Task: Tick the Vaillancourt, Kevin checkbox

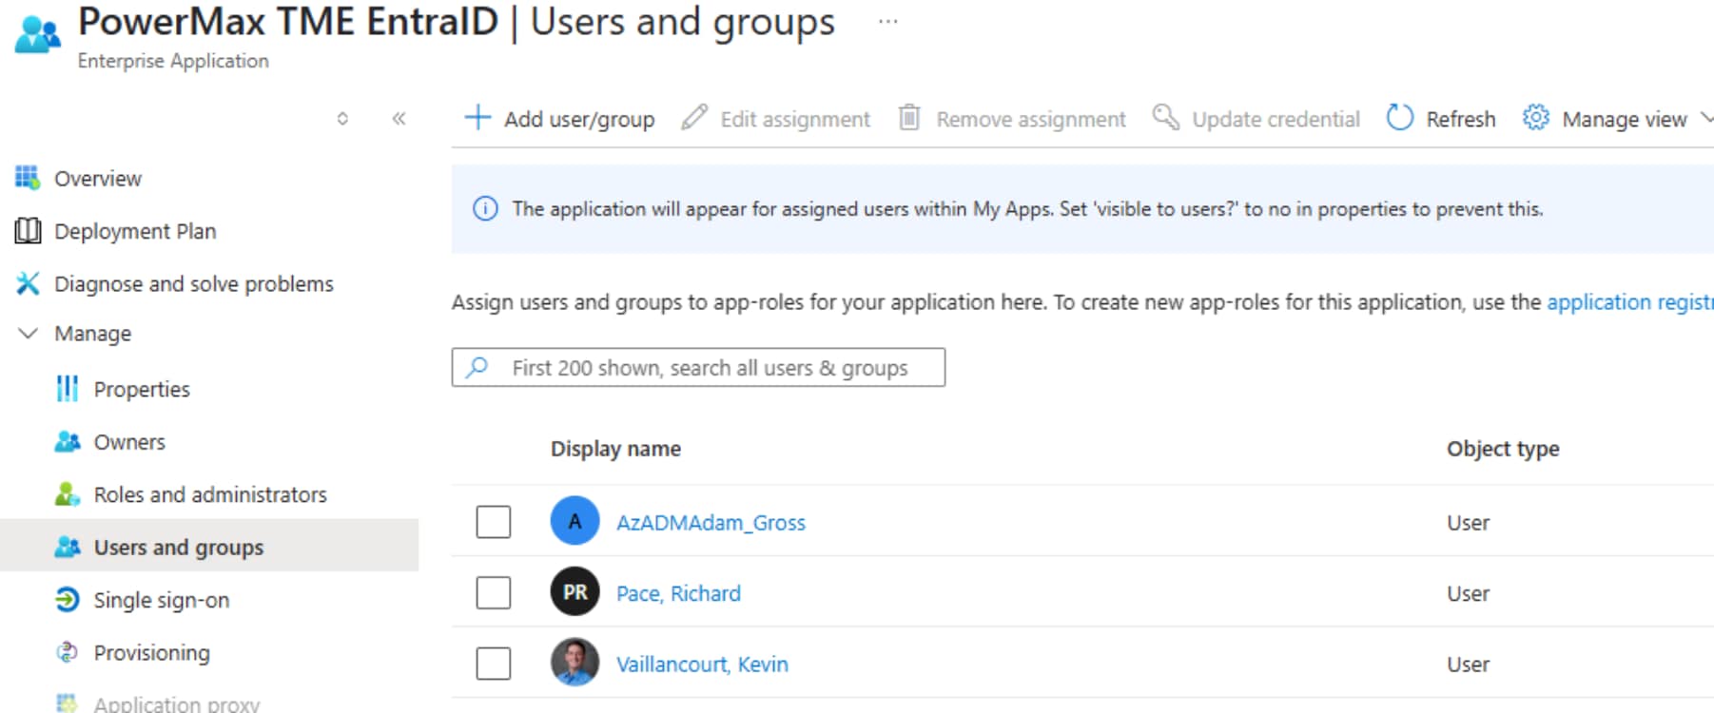Action: click(x=494, y=664)
